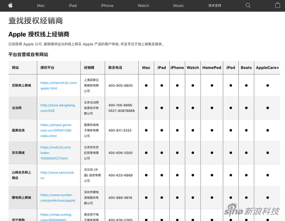
Task: Click the Apple logo icon
Action: tap(10, 5)
